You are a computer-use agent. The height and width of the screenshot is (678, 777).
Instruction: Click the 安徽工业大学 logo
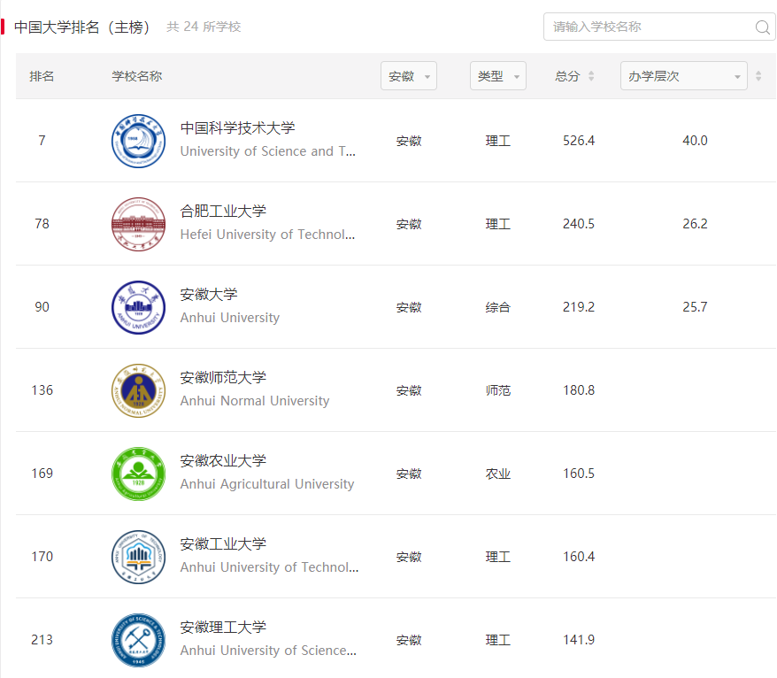click(x=138, y=557)
